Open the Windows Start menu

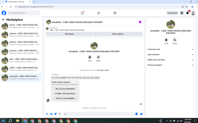3,121
